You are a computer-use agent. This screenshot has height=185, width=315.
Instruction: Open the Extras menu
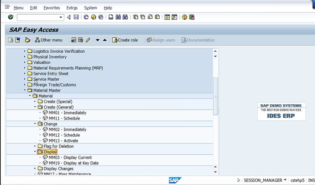click(x=72, y=8)
